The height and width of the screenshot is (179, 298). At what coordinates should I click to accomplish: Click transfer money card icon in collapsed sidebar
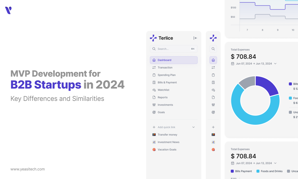[x=213, y=135]
